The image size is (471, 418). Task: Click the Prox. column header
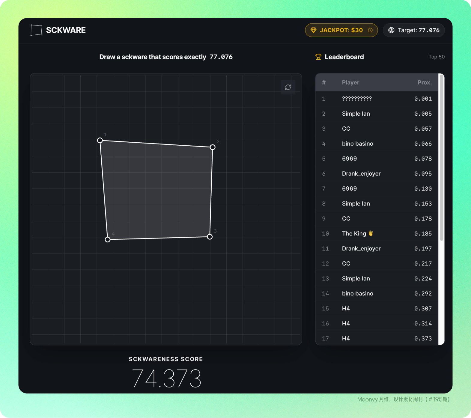pos(425,82)
